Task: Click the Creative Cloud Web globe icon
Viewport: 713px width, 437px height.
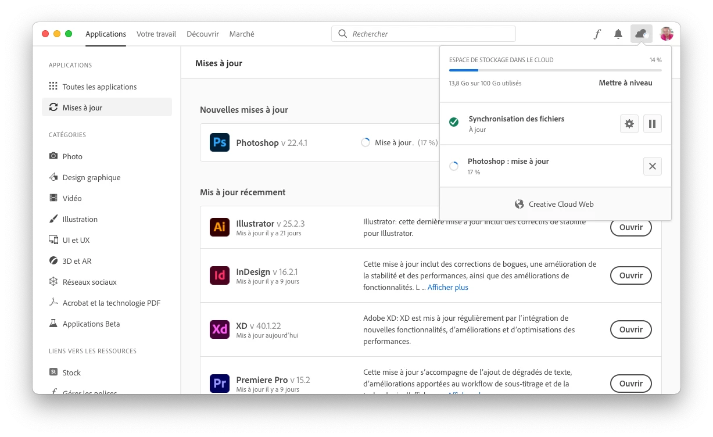Action: (x=519, y=204)
